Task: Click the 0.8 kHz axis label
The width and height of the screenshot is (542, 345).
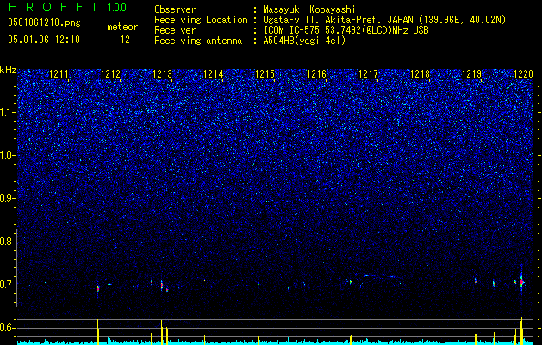Action: (x=6, y=241)
